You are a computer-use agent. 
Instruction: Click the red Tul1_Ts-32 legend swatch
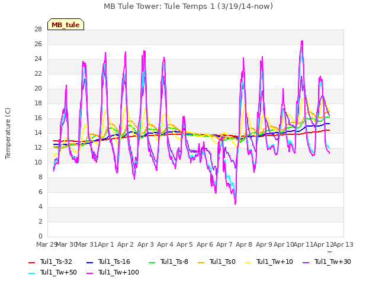pyautogui.click(x=32, y=262)
